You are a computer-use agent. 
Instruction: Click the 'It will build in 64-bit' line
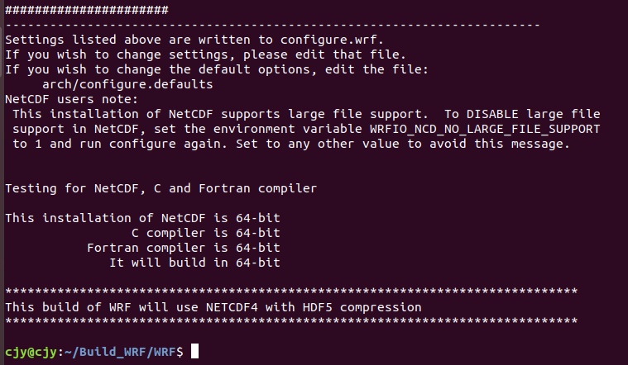pyautogui.click(x=194, y=263)
